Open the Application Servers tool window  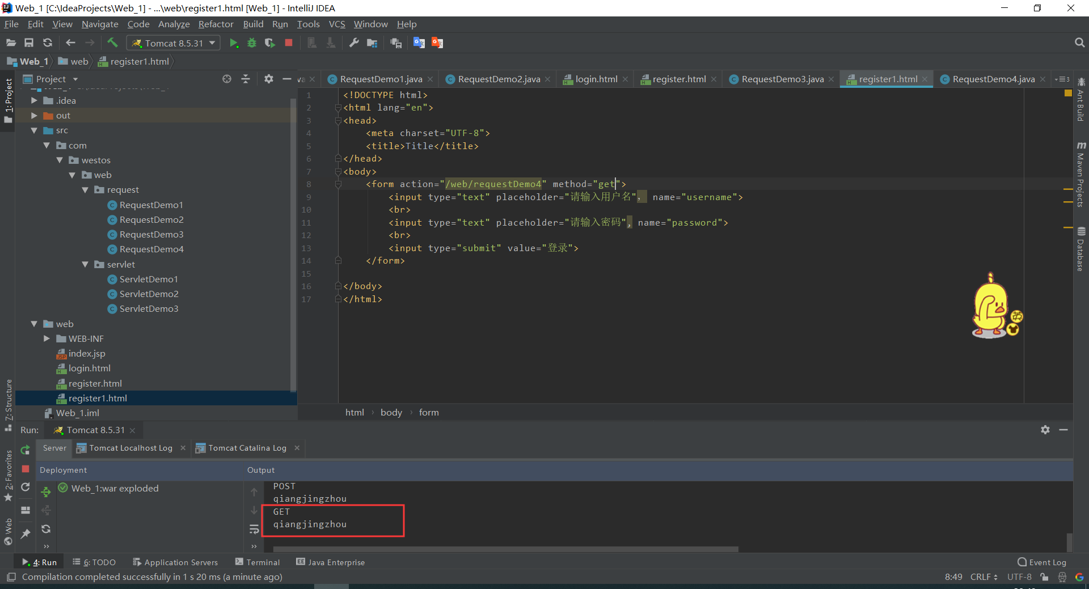(x=175, y=562)
